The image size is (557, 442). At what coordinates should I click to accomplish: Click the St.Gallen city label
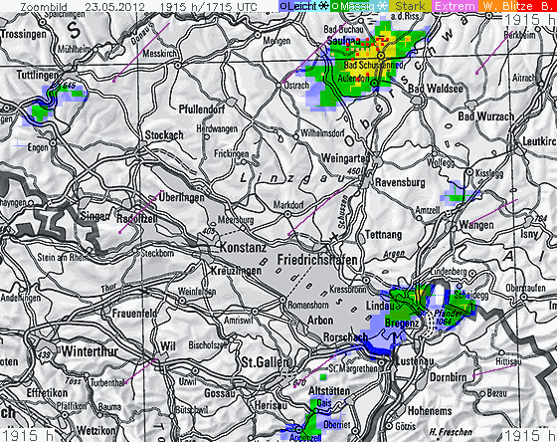point(265,362)
